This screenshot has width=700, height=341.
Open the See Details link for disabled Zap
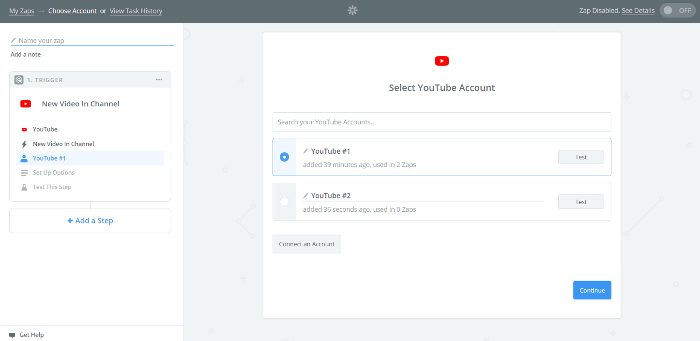coord(638,10)
